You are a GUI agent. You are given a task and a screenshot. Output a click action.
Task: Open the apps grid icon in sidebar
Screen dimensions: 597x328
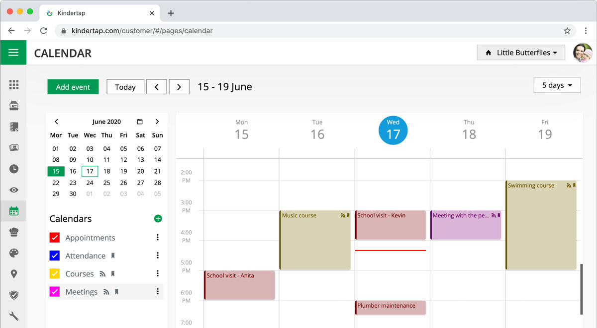coord(13,84)
